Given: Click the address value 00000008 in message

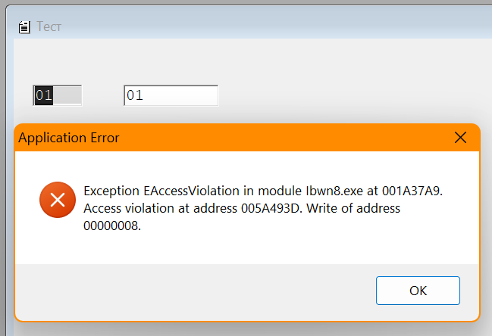Looking at the screenshot, I should click(112, 226).
